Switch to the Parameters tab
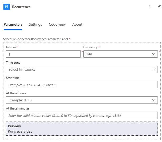This screenshot has height=142, width=162. (13, 24)
